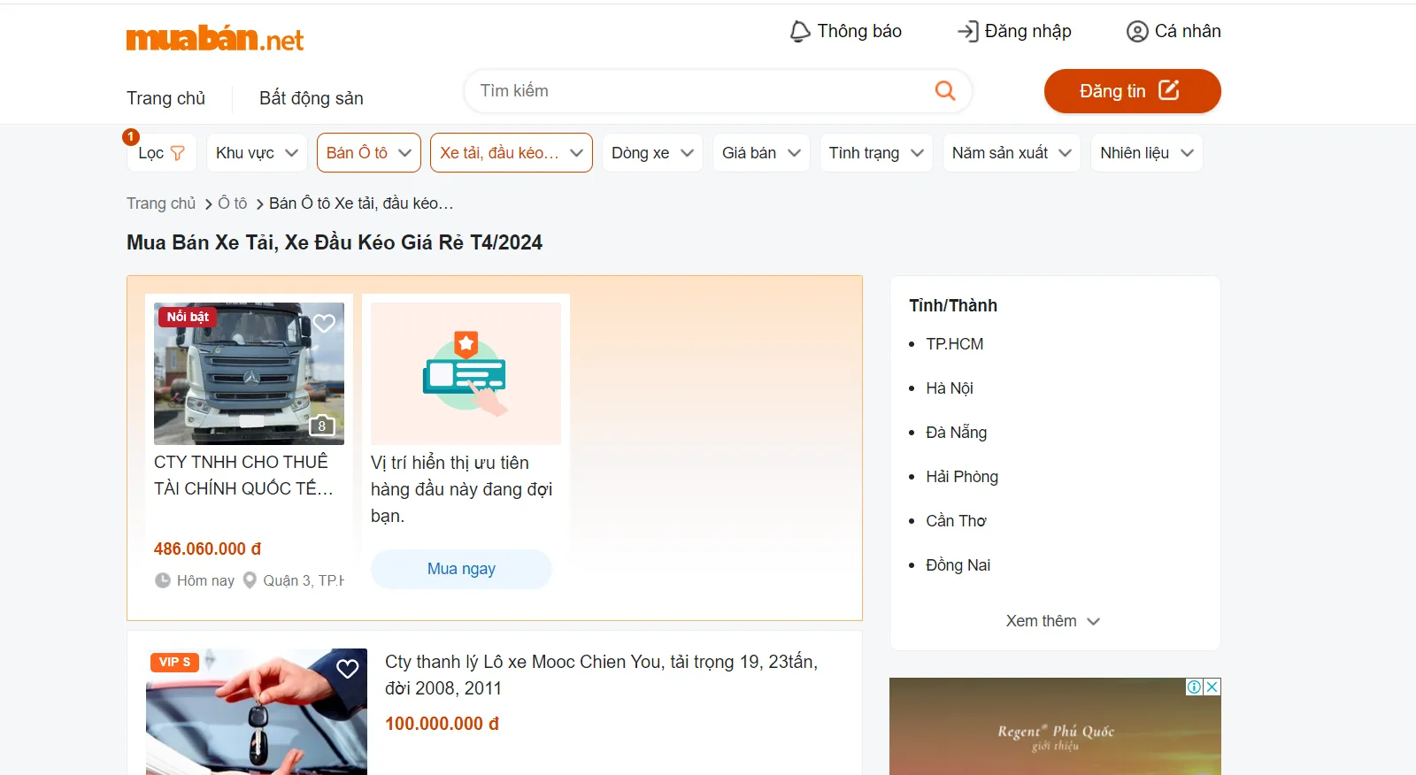
Task: Click the 100.000.000 đ price
Action: coord(442,724)
